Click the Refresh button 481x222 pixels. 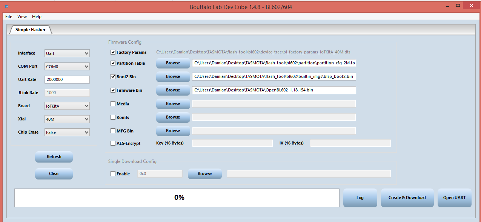click(x=54, y=157)
